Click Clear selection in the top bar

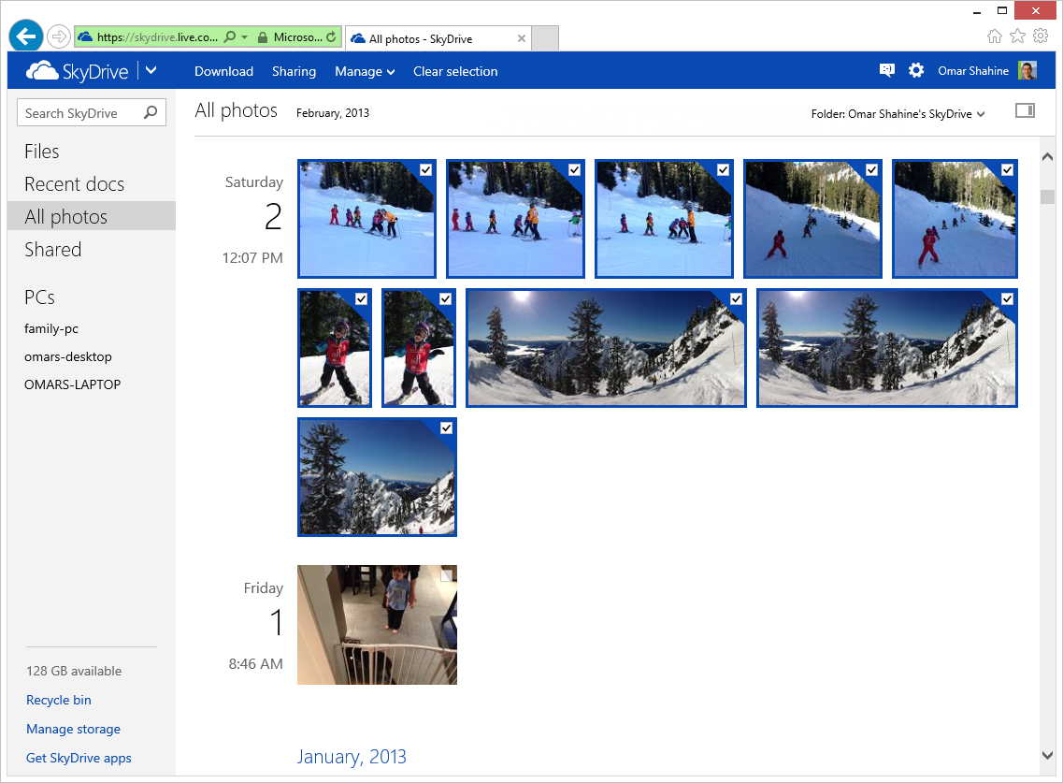455,71
